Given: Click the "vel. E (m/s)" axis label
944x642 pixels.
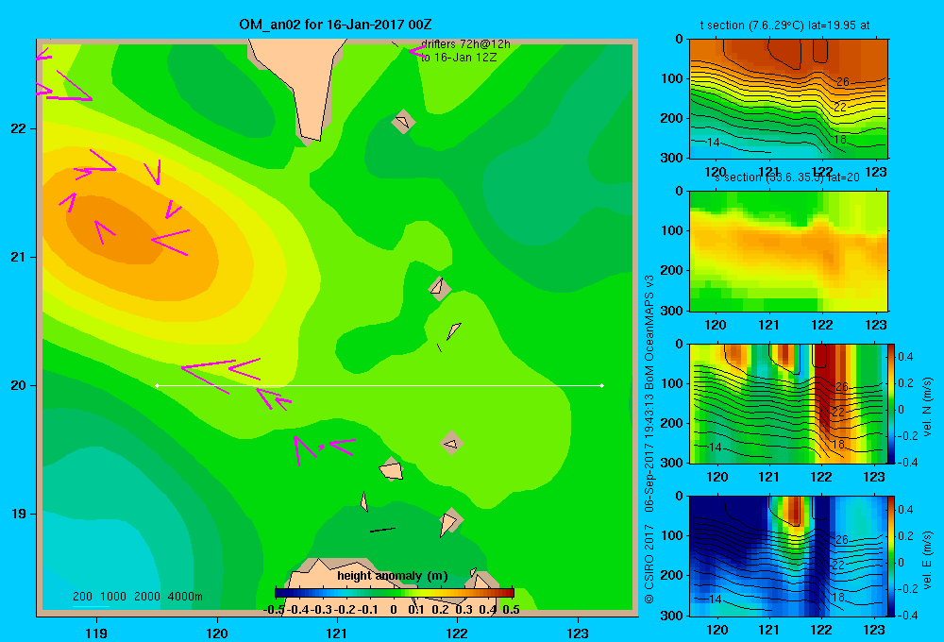Looking at the screenshot, I should pyautogui.click(x=927, y=560).
